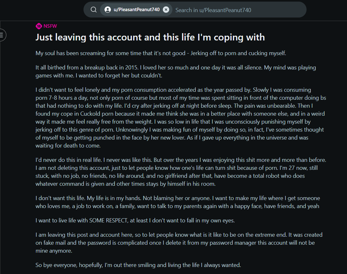Click paragraph starting 'I am leaving this post'
This screenshot has height=274, width=347.
[179, 242]
